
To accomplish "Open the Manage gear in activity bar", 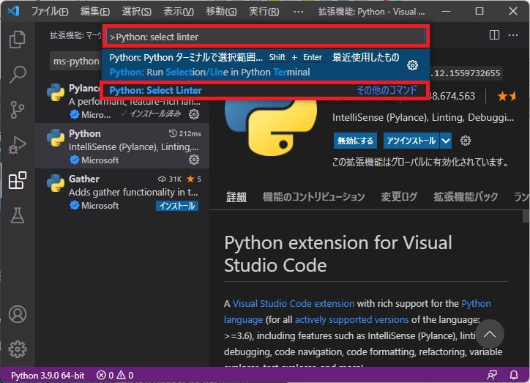I will tap(17, 349).
